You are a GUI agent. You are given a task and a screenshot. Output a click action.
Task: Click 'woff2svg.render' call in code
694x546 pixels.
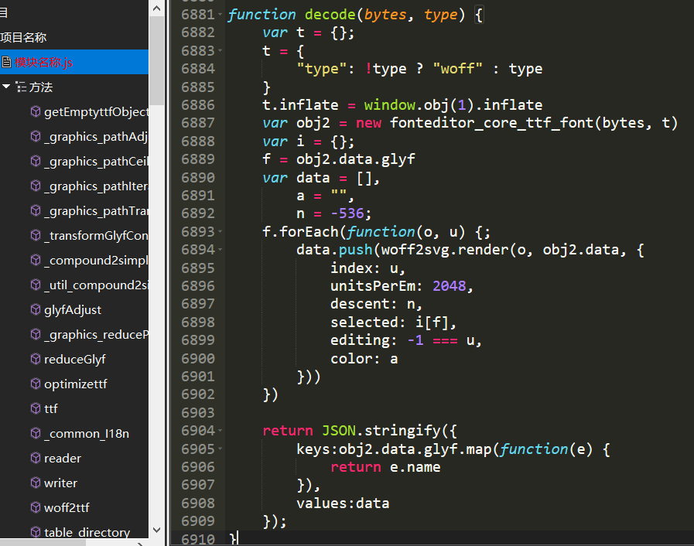pyautogui.click(x=444, y=250)
